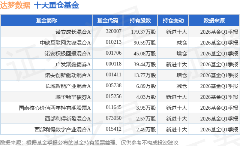Screen dimensions: 240x146
Task: Select fund name 西部利得数字产业混合A
Action: (x=63, y=130)
